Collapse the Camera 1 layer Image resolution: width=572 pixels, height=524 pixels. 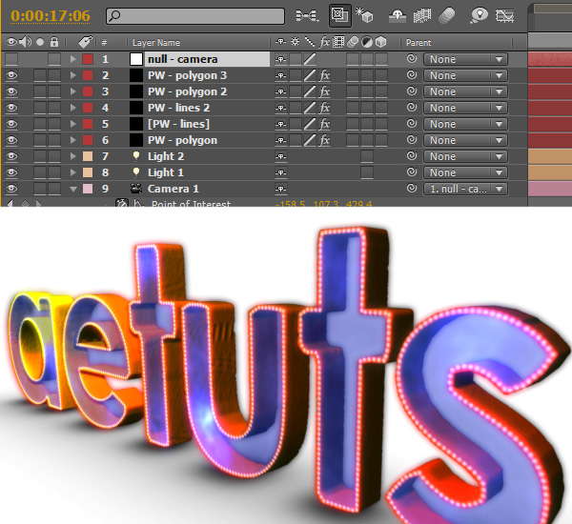tap(73, 189)
